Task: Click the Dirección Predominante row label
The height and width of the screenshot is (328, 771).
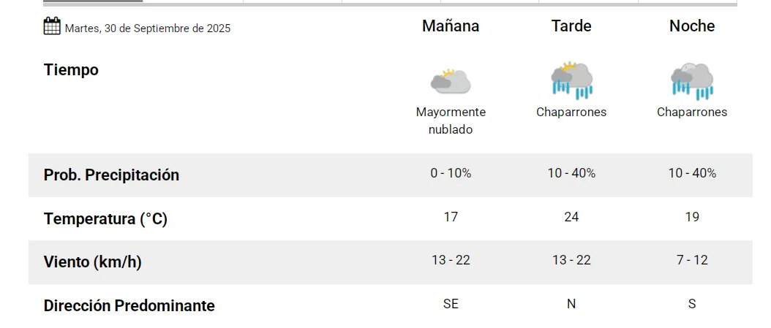Action: tap(129, 305)
